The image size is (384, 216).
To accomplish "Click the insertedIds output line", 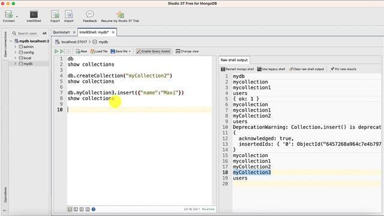I will pyautogui.click(x=310, y=144).
